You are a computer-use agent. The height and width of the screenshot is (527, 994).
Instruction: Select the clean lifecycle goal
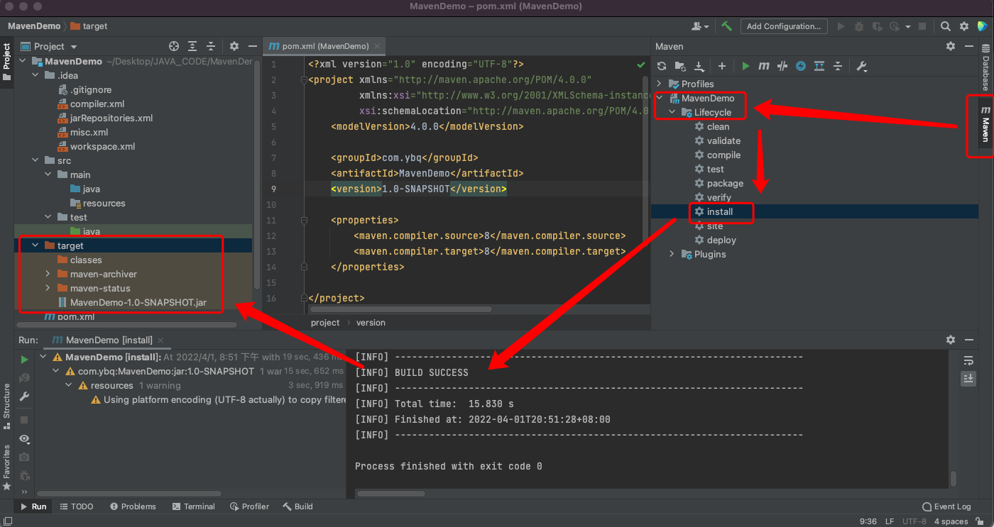(x=718, y=126)
